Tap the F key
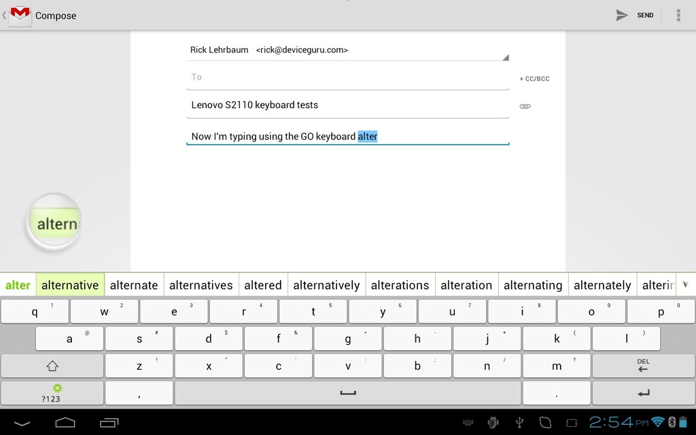Viewport: 696px width, 435px height. click(278, 338)
